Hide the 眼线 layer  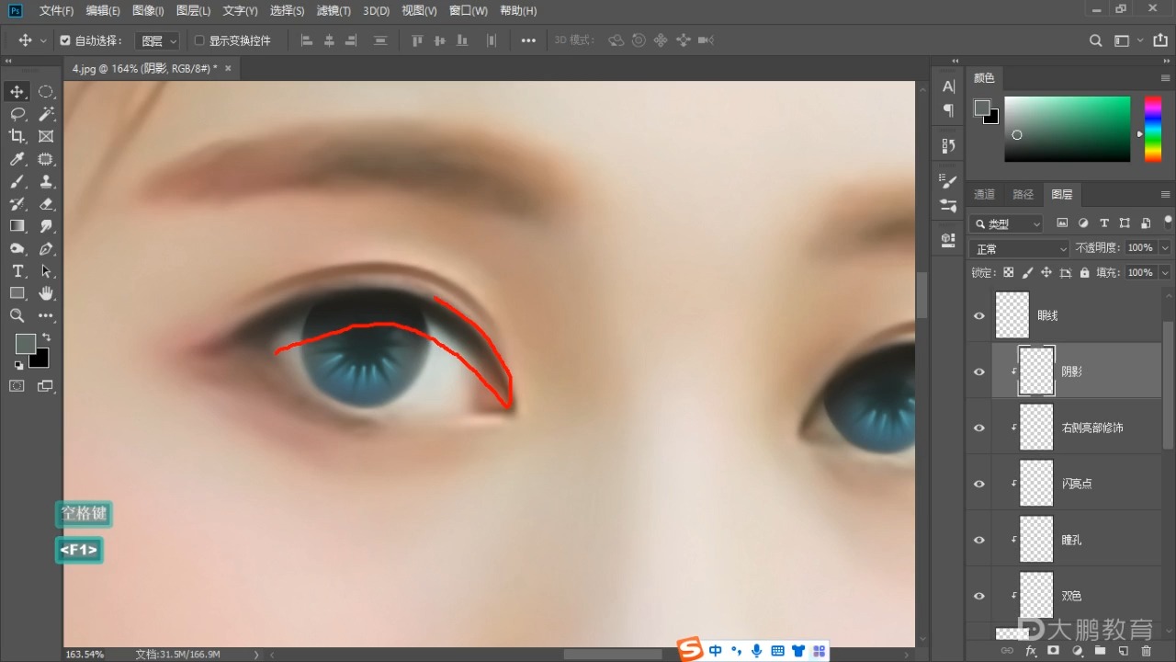[x=979, y=316]
